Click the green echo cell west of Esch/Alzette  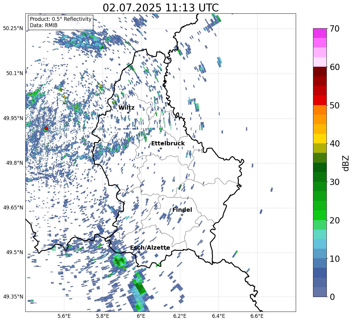point(119,260)
